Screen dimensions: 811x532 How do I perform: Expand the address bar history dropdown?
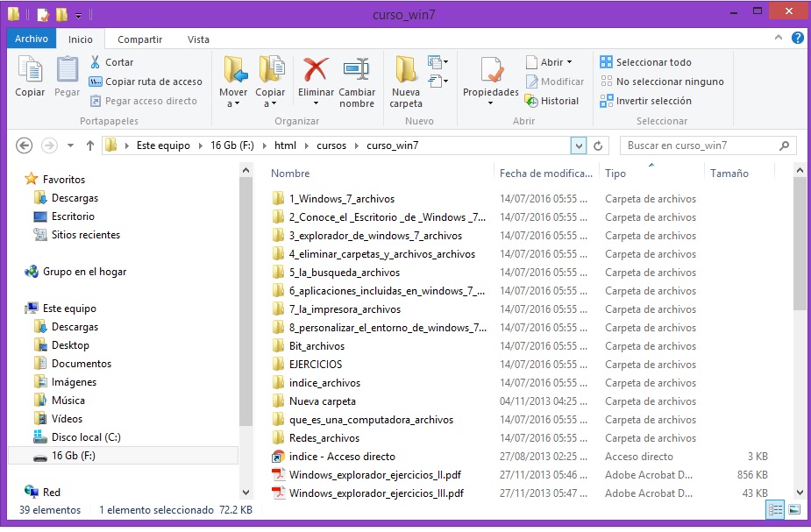point(578,145)
